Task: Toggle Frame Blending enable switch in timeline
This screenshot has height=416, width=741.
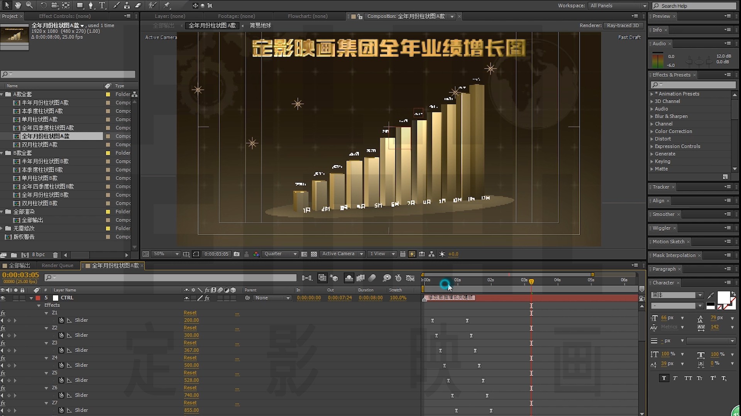Action: tap(360, 278)
